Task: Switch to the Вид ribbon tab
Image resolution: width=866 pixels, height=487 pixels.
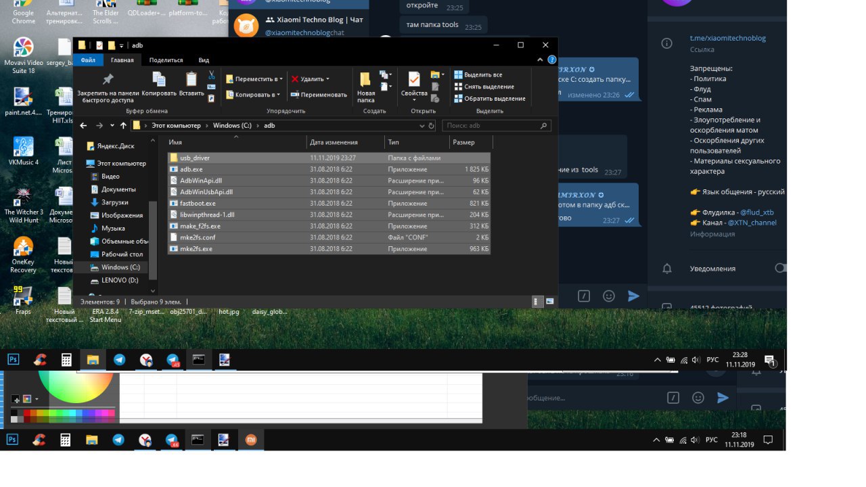Action: [204, 60]
